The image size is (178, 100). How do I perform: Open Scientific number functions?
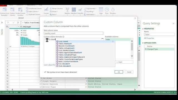pyautogui.click(x=80, y=11)
